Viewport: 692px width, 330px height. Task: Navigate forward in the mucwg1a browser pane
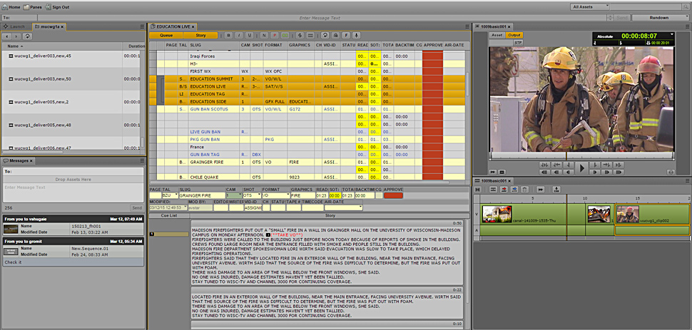[x=17, y=36]
